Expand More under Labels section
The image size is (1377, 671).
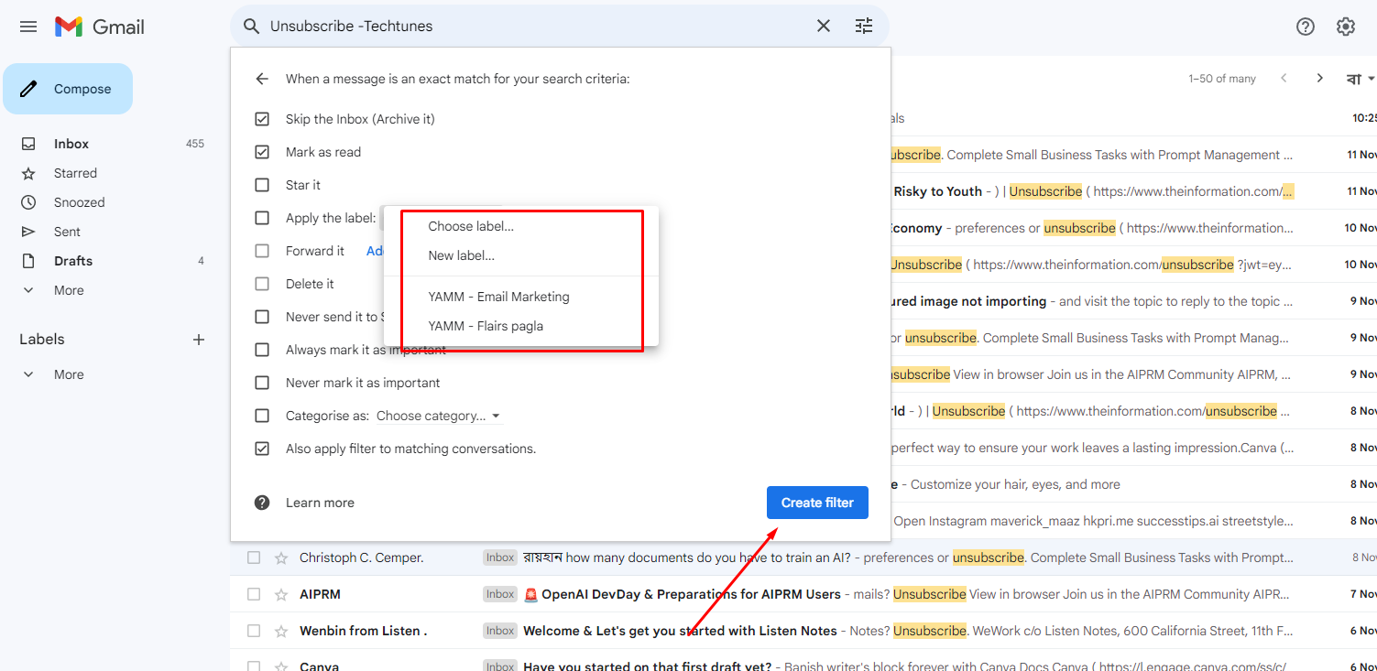click(x=69, y=374)
